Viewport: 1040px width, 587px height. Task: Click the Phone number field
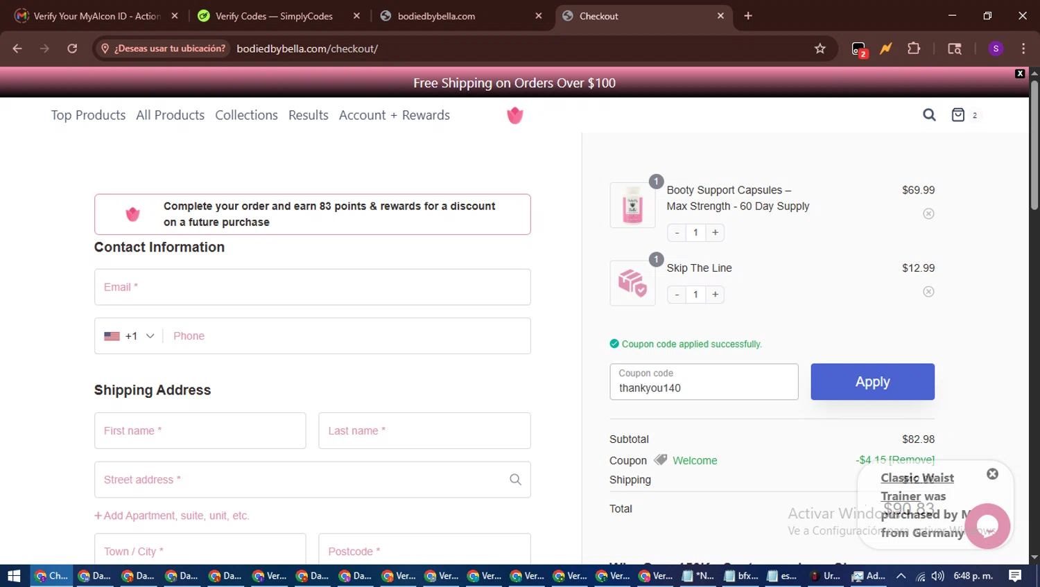pyautogui.click(x=347, y=336)
